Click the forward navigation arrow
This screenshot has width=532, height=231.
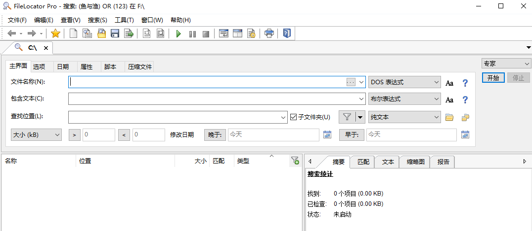pyautogui.click(x=32, y=33)
